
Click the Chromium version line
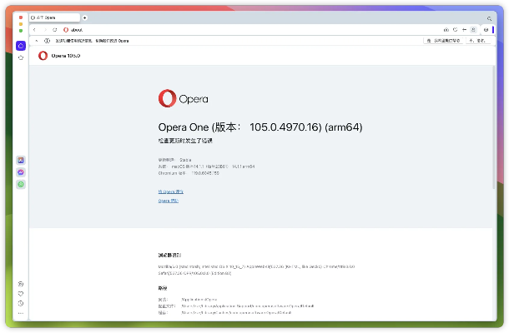pos(189,173)
